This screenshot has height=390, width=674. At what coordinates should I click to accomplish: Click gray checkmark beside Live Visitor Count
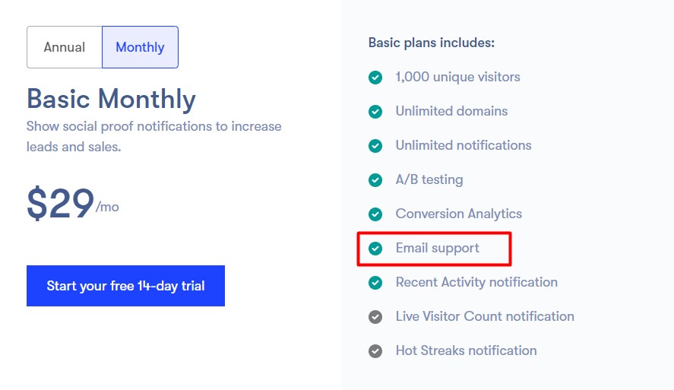point(375,317)
